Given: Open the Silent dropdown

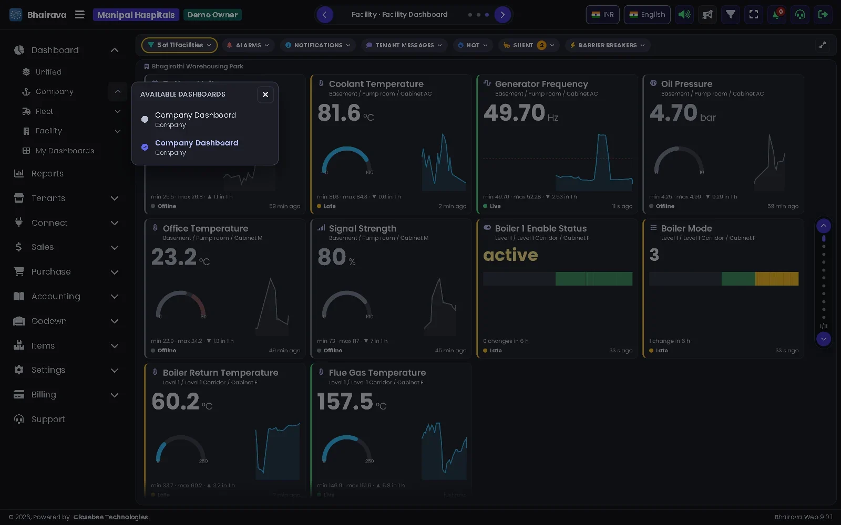Looking at the screenshot, I should point(529,45).
